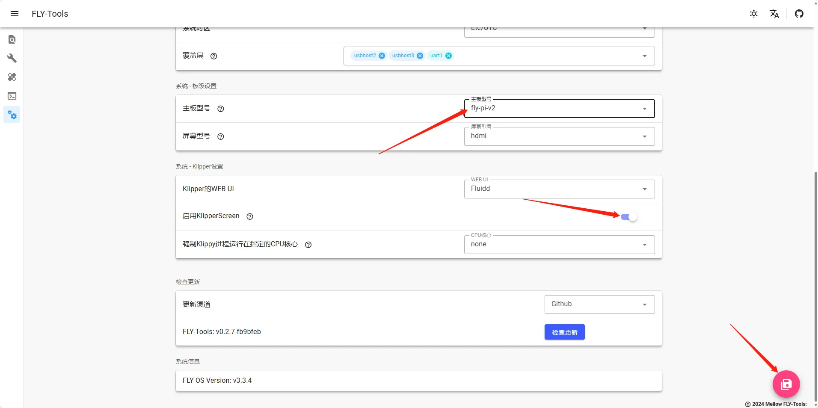Open the hamburger navigation menu
Image resolution: width=818 pixels, height=408 pixels.
click(15, 14)
